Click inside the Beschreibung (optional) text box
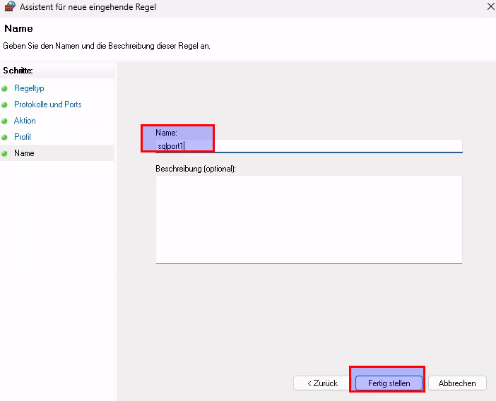Screen dimensions: 496x401 point(309,219)
